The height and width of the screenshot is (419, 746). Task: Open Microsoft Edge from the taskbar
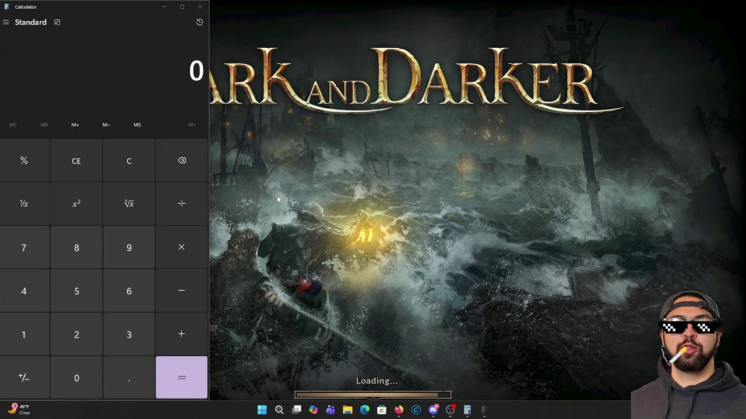pyautogui.click(x=365, y=410)
